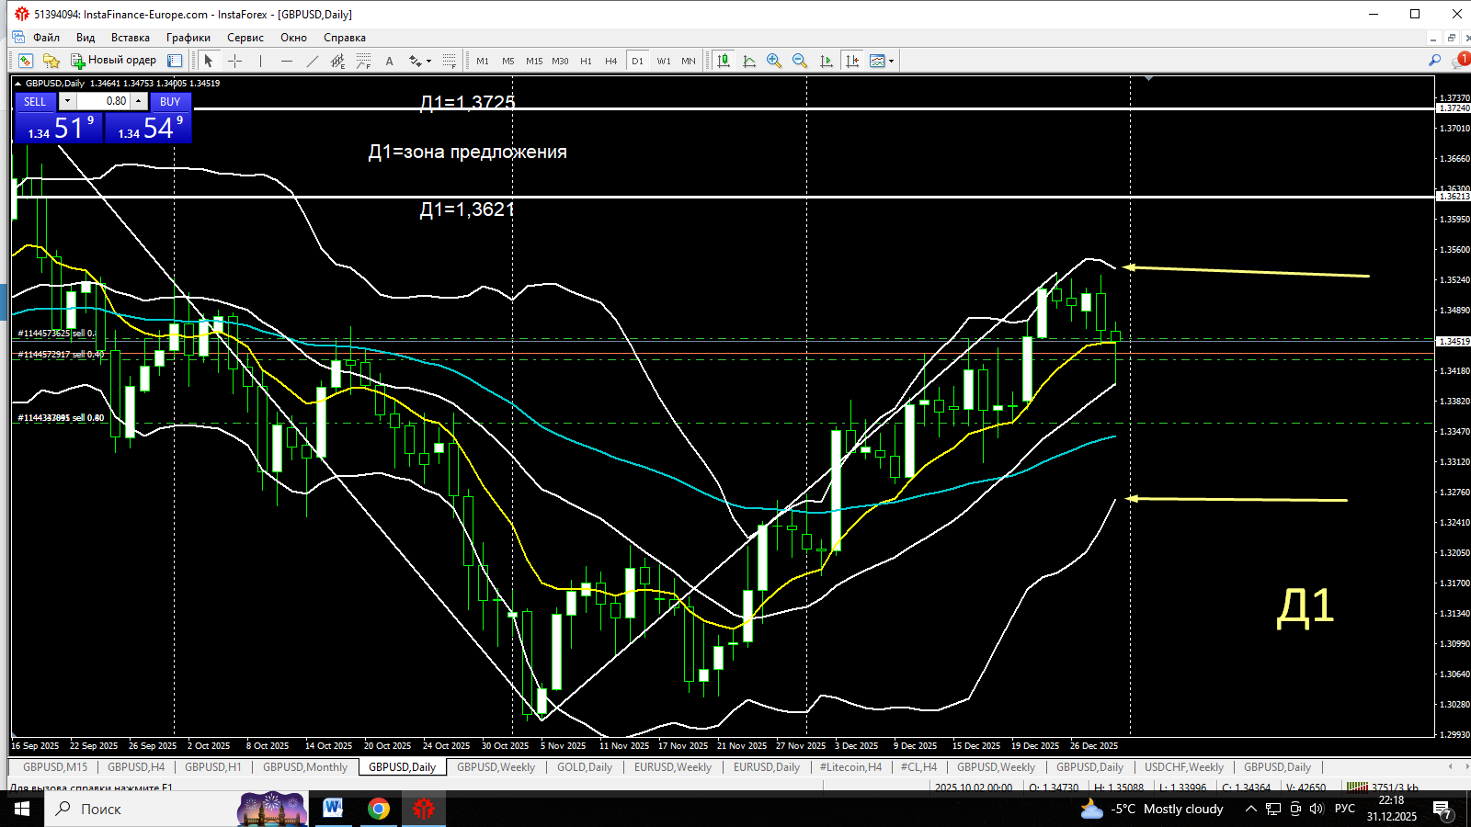The image size is (1471, 827).
Task: Click the trade volume field showing 0.80
Action: tap(103, 101)
